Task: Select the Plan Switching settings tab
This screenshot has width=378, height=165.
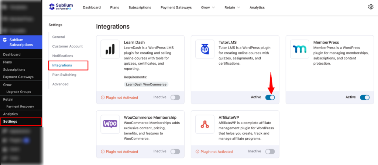Action: coord(64,75)
